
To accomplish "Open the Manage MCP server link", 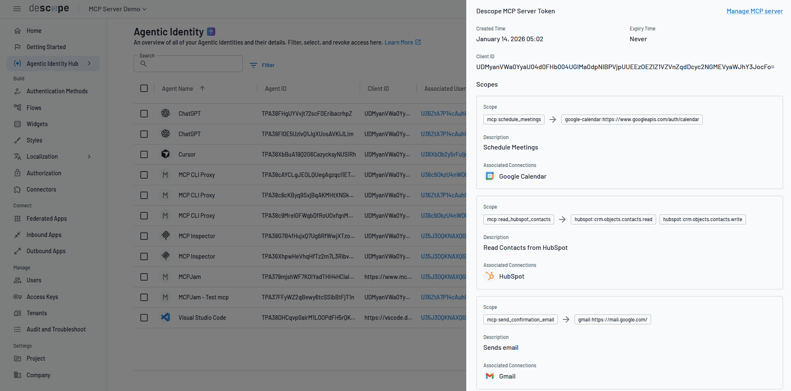I will coord(755,11).
